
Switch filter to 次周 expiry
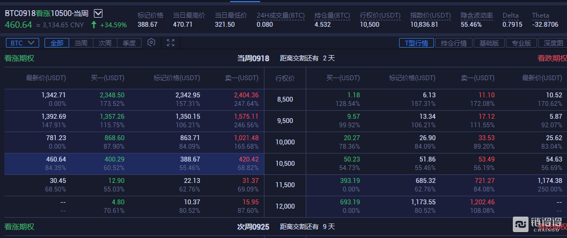[x=105, y=43]
